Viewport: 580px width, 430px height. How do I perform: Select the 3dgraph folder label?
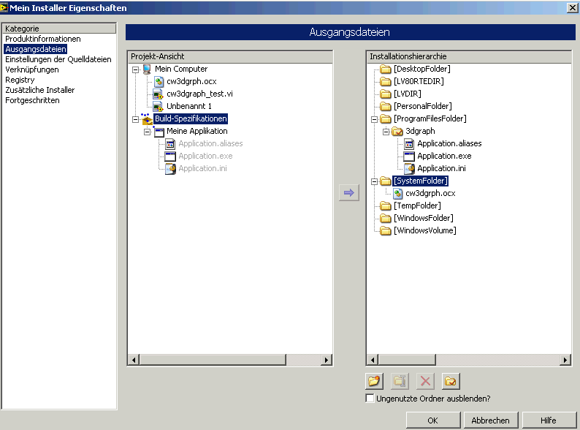pyautogui.click(x=420, y=131)
